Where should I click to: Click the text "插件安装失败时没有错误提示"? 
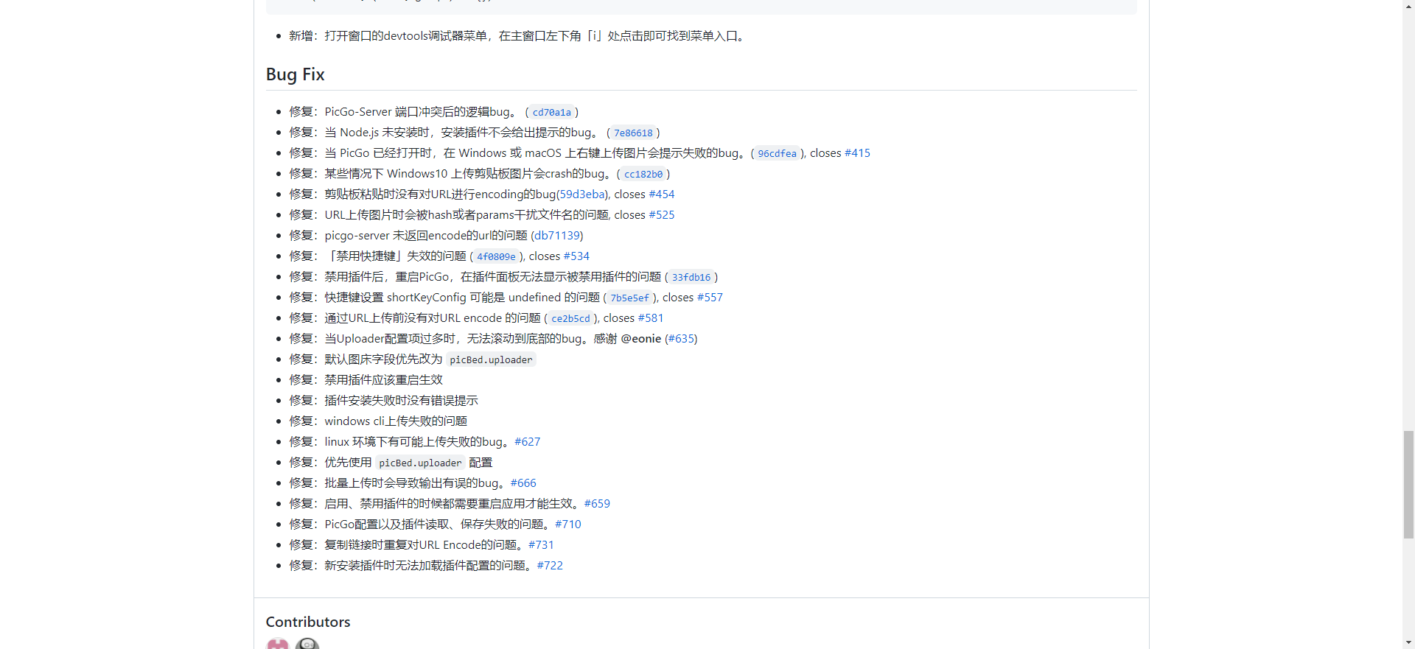(401, 401)
